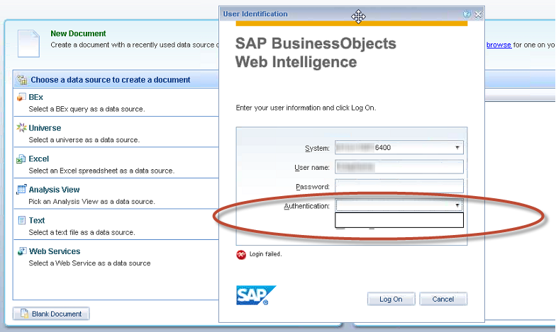Viewport: 556px width, 332px height.
Task: Click the SAP BusinessObjects Web Intelligence heading
Action: point(316,52)
